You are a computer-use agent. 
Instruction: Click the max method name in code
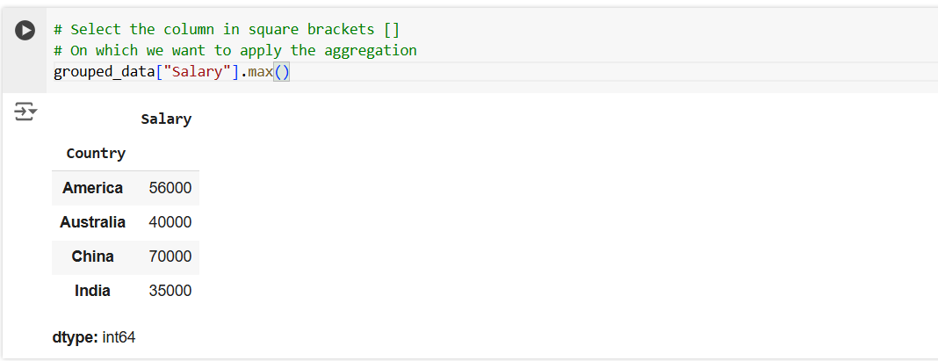tap(260, 72)
